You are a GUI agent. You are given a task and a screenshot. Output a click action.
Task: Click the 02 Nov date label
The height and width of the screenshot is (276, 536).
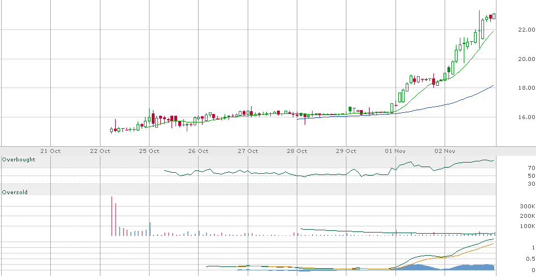tap(445, 151)
